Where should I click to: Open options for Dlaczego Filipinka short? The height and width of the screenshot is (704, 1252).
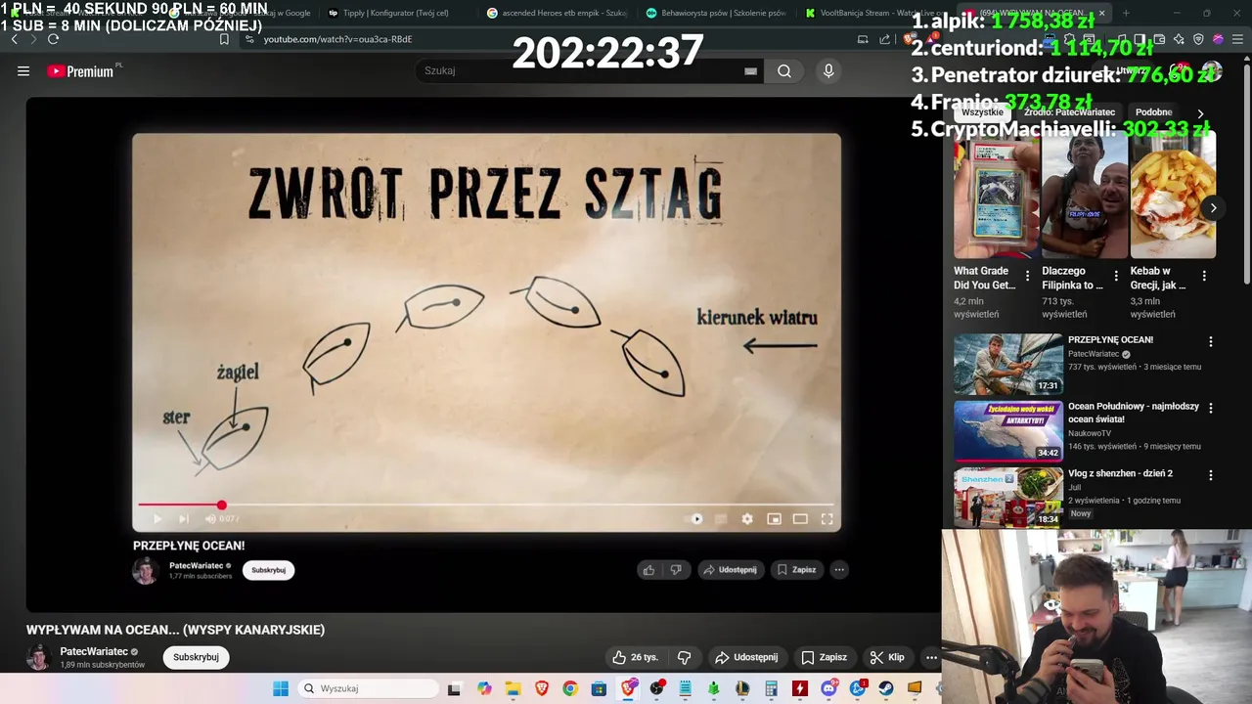(x=1116, y=277)
